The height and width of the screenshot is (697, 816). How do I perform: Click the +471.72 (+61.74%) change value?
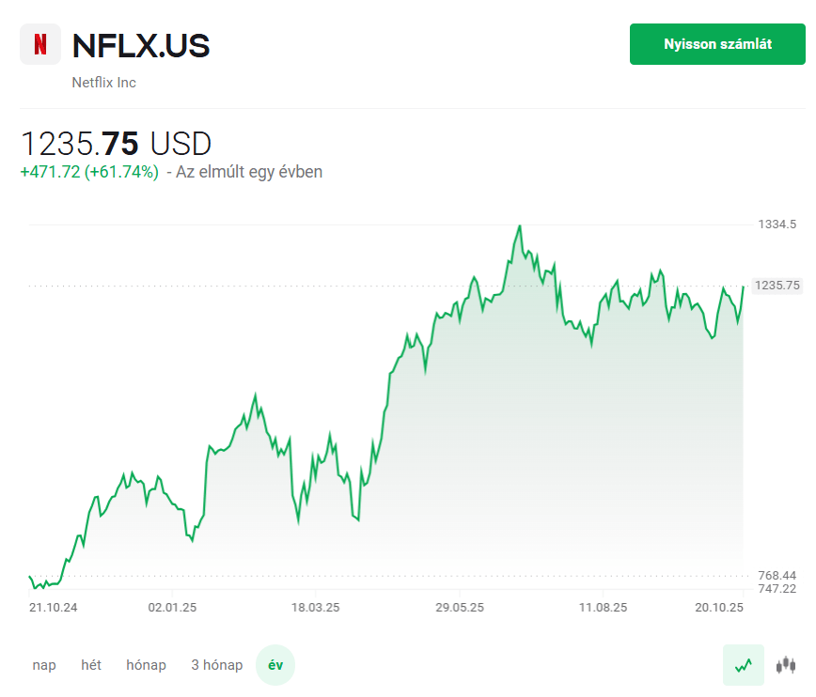click(89, 172)
